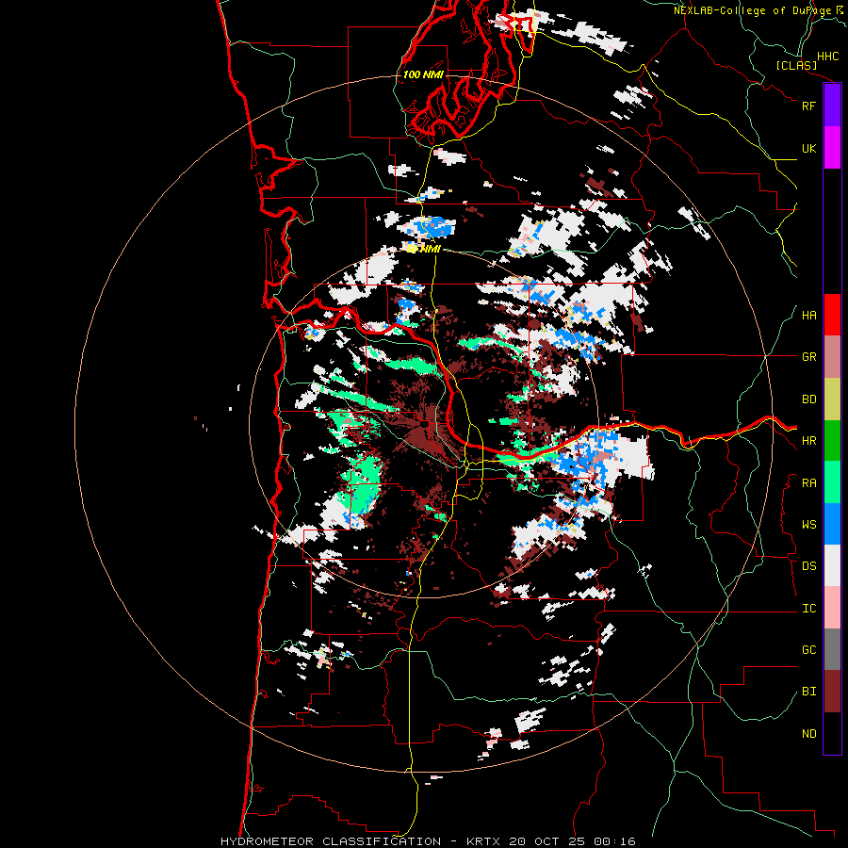Viewport: 848px width, 848px height.
Task: Click the WS legend label
Action: (x=808, y=525)
